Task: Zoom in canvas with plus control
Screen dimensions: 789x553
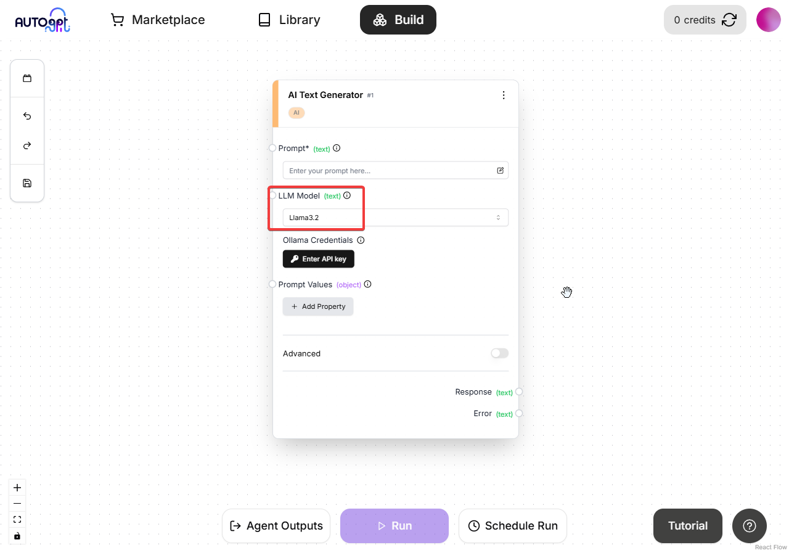Action: [17, 488]
